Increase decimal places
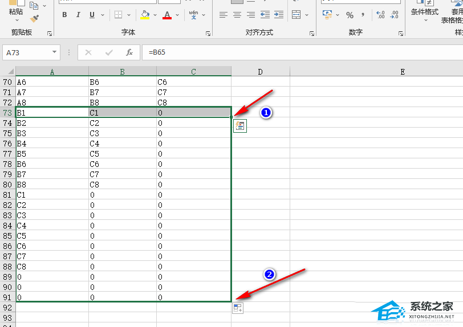463x327 pixels. [x=380, y=15]
